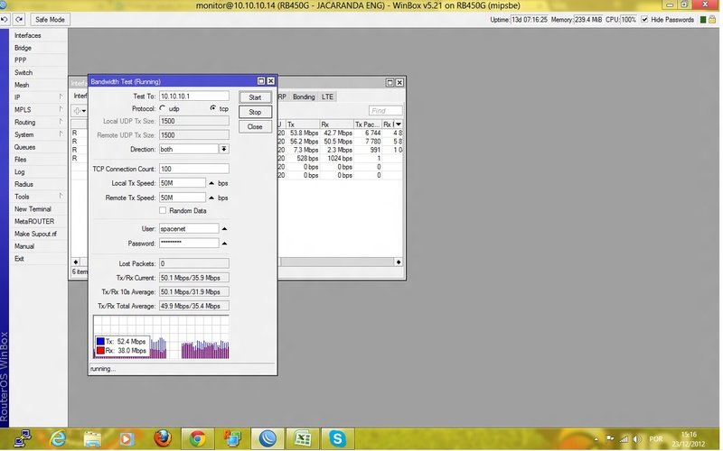
Task: Click the WinBox redo arrow icon
Action: [x=20, y=19]
